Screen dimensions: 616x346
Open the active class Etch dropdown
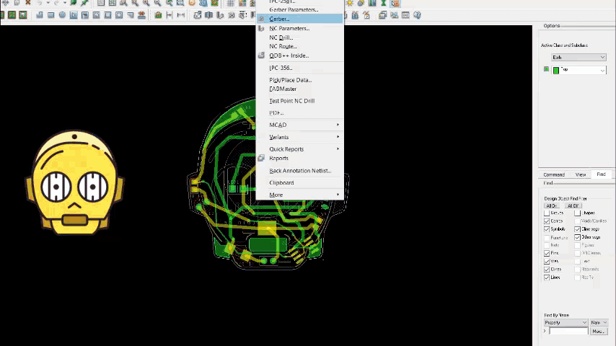[x=578, y=58]
